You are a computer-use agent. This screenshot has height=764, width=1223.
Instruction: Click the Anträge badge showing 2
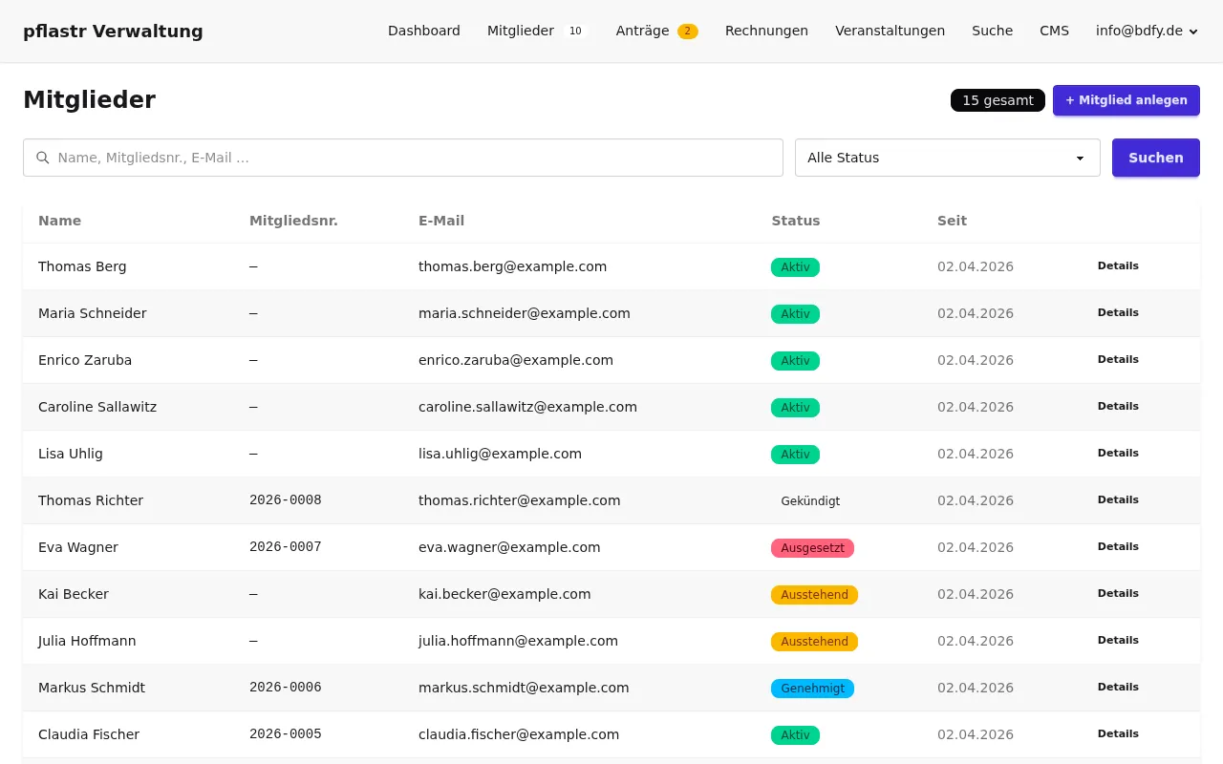click(x=687, y=32)
